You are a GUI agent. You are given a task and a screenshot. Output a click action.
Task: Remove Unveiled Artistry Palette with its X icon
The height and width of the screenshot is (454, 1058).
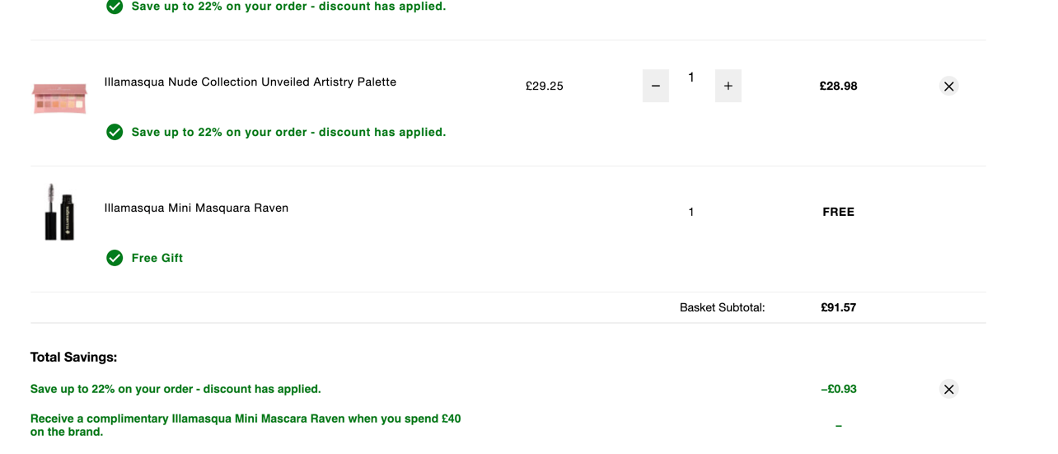point(949,86)
